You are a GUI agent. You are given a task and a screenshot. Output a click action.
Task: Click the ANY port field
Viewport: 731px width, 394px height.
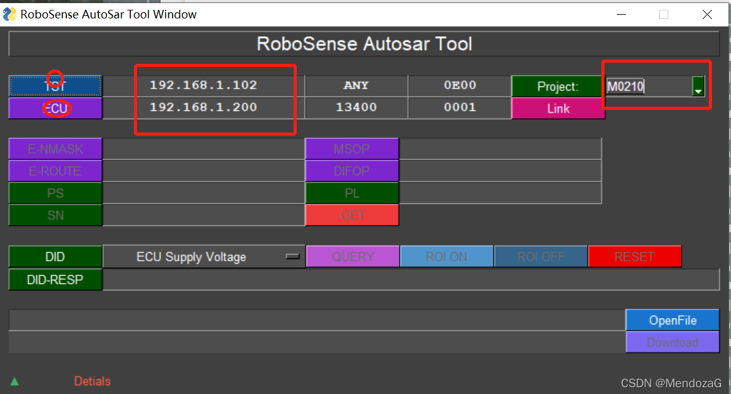point(356,86)
